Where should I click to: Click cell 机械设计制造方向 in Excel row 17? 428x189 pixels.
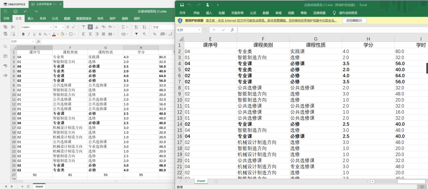tap(263, 142)
